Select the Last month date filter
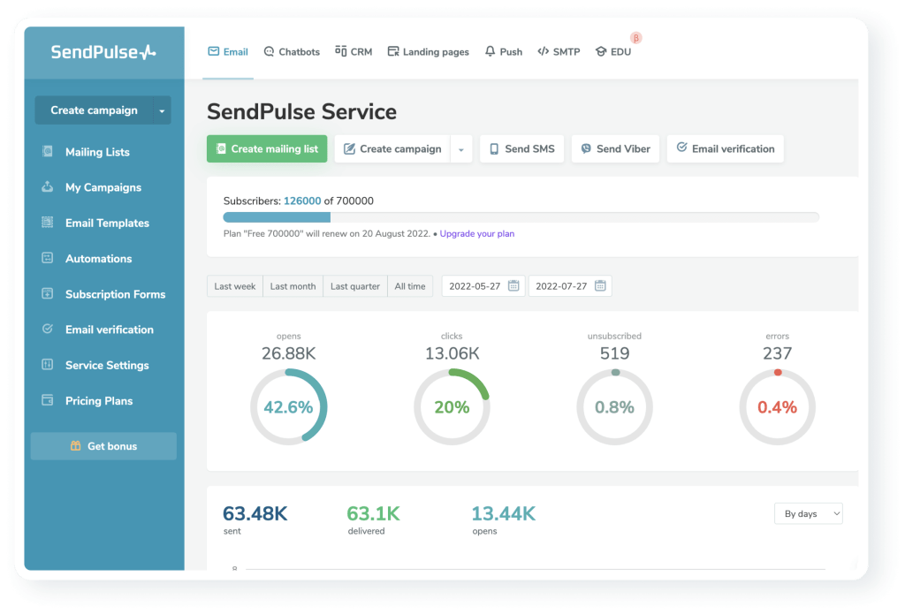The height and width of the screenshot is (614, 905). (293, 285)
